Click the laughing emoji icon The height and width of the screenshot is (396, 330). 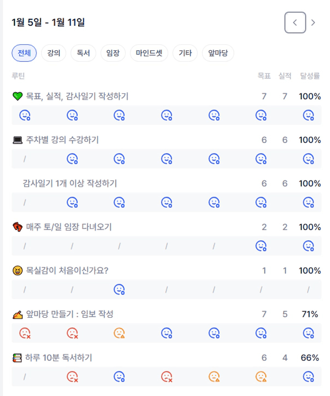click(x=17, y=271)
